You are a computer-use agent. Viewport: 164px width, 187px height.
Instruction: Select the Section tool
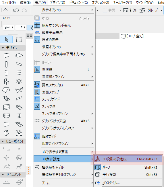(x=6, y=149)
